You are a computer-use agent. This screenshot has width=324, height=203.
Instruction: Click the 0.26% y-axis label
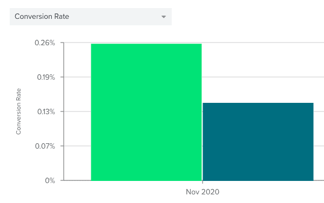click(45, 43)
